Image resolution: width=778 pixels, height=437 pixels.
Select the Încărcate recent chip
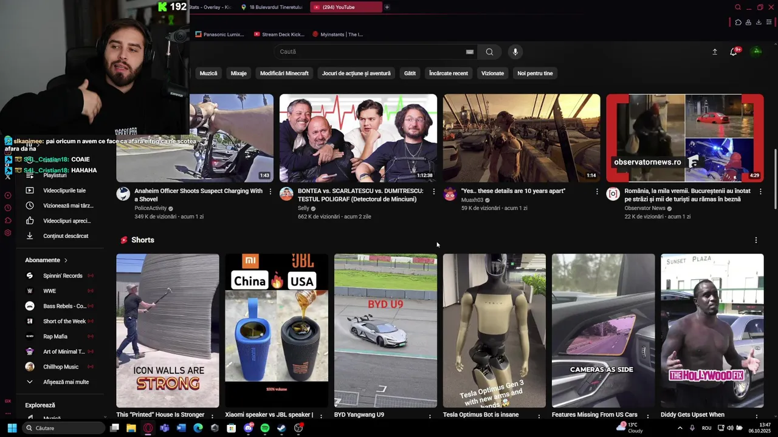coord(449,73)
